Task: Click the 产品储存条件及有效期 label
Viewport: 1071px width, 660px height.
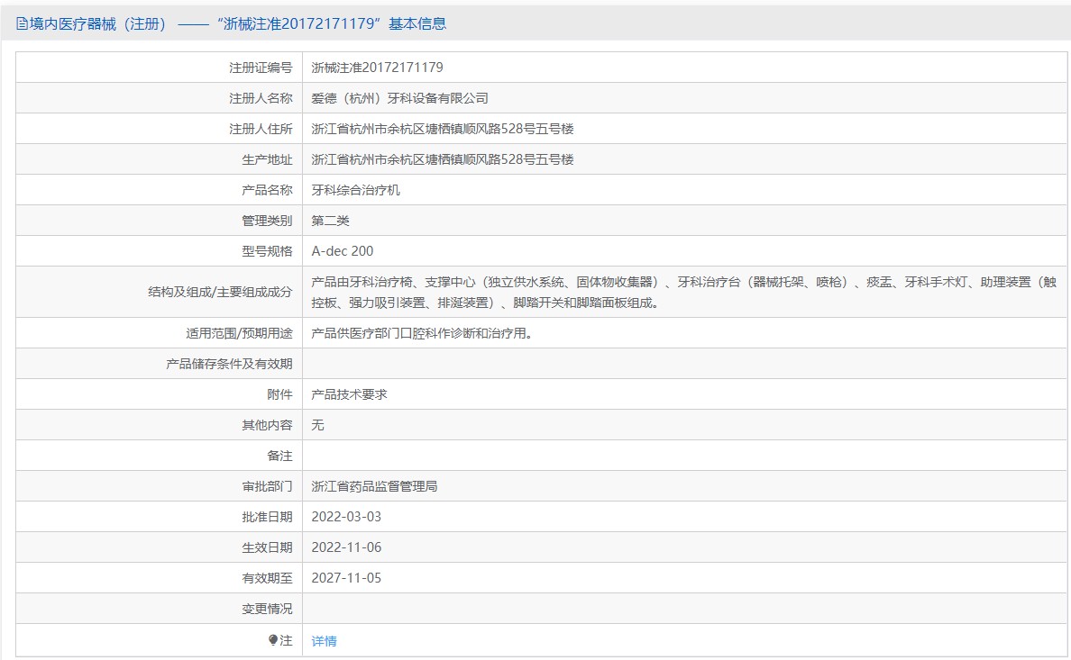Action: (x=229, y=364)
